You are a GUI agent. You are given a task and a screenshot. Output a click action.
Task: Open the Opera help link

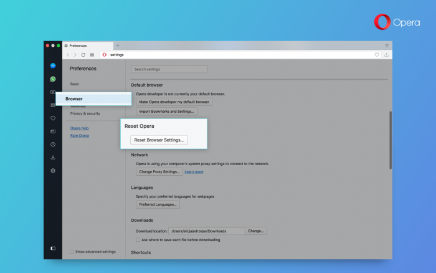coord(79,128)
